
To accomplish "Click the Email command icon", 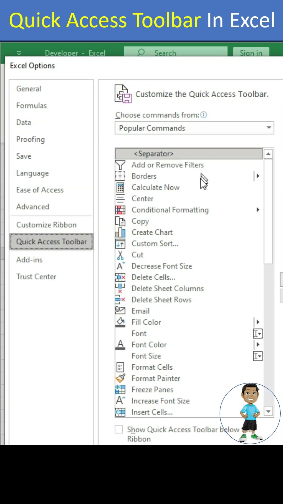I will 120,311.
